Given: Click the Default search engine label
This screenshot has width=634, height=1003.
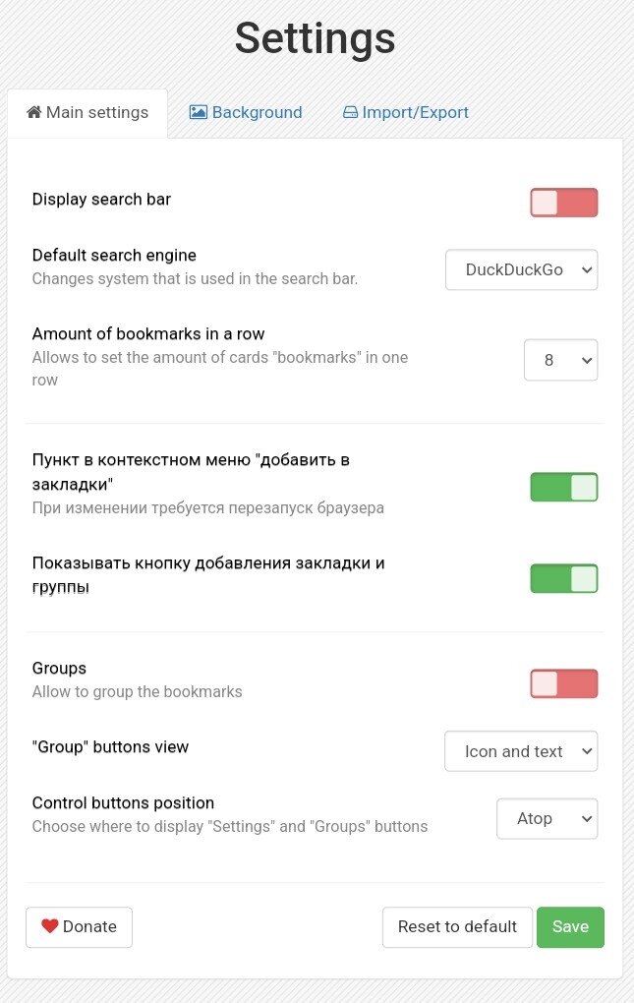Looking at the screenshot, I should [x=114, y=256].
